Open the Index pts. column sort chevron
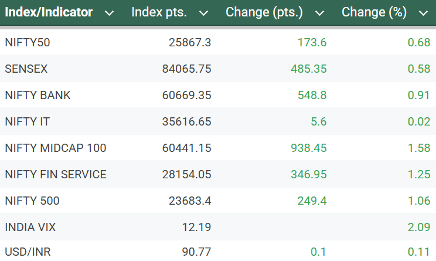This screenshot has width=436, height=261. tap(203, 13)
